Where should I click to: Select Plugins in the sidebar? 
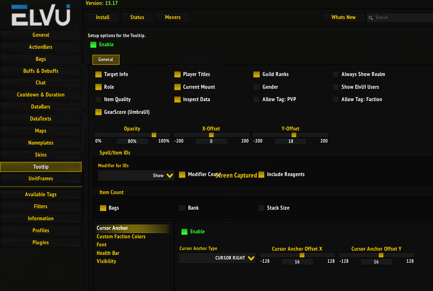point(41,243)
